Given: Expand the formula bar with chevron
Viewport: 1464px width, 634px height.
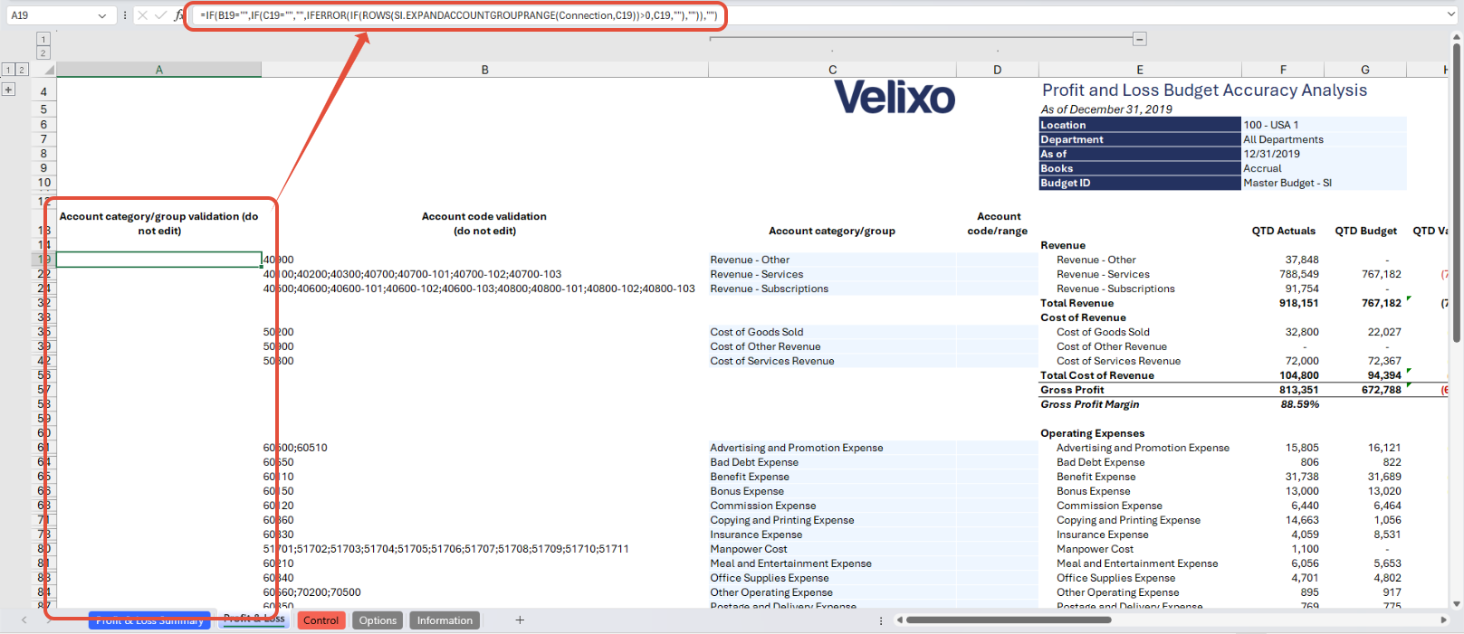Looking at the screenshot, I should (x=1451, y=15).
